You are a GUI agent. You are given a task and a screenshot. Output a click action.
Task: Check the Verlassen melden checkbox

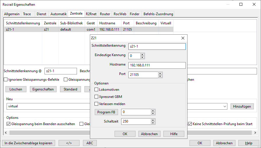click(96, 104)
